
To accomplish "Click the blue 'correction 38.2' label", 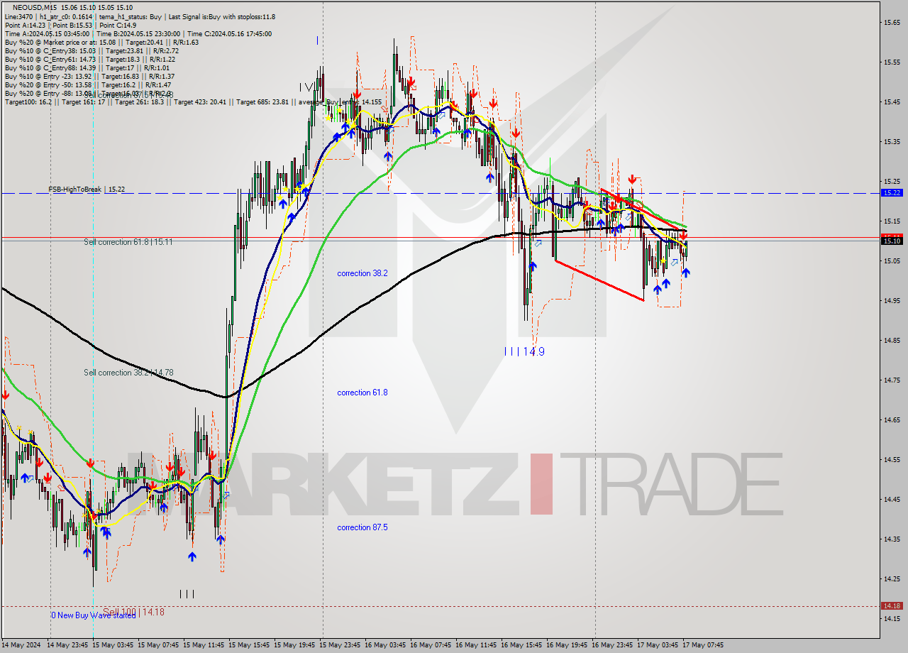I will [362, 273].
